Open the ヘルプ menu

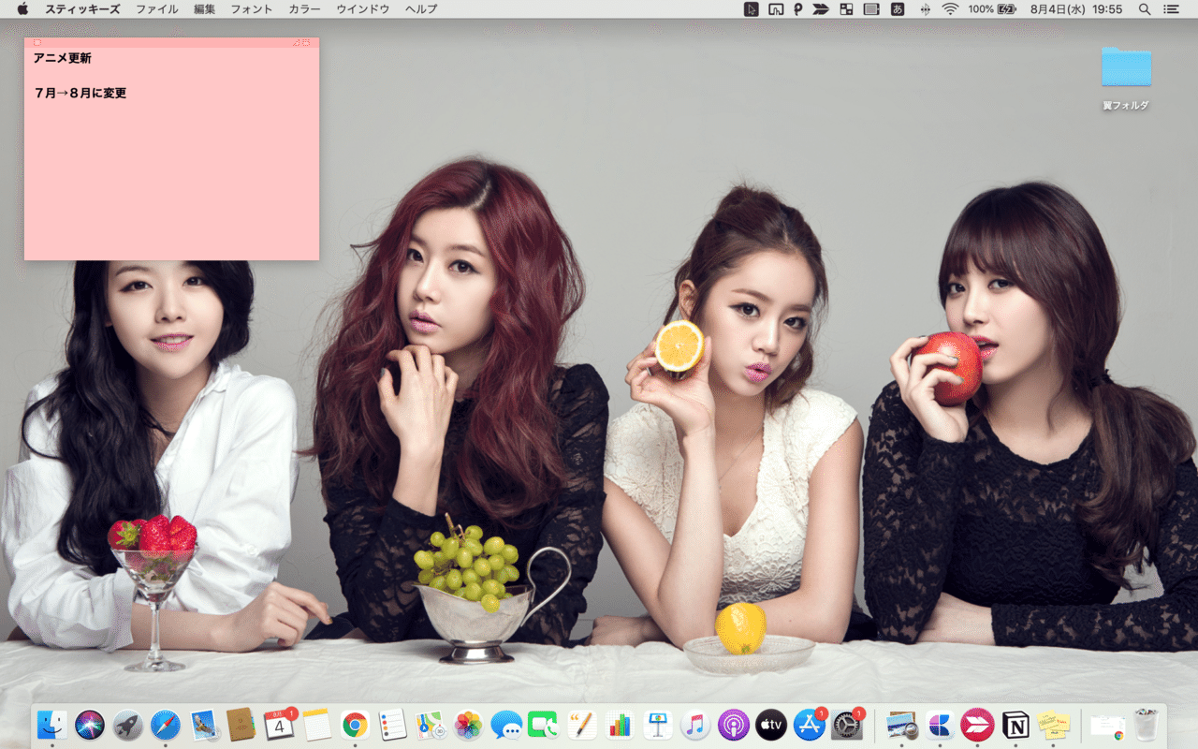click(x=421, y=9)
